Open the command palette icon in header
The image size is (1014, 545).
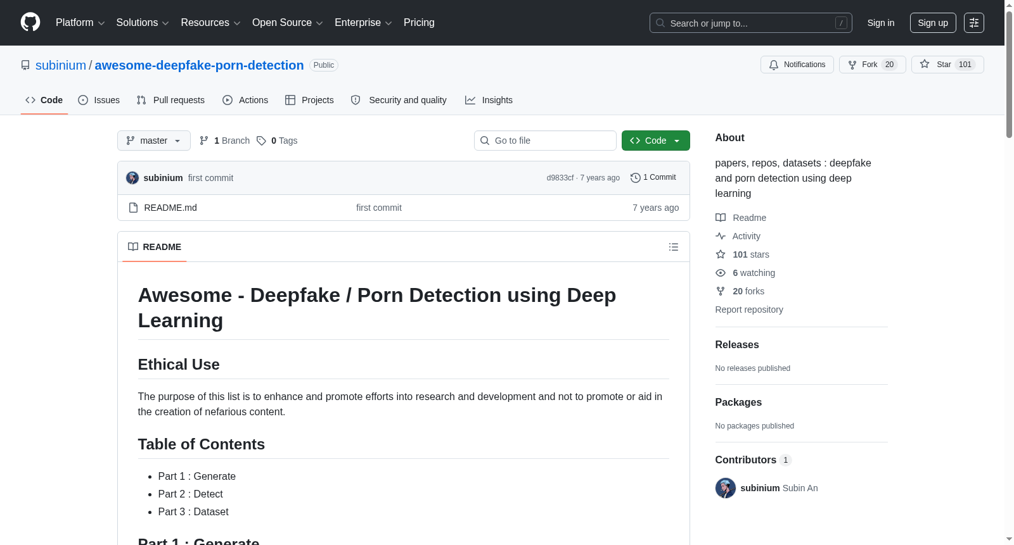pyautogui.click(x=974, y=23)
